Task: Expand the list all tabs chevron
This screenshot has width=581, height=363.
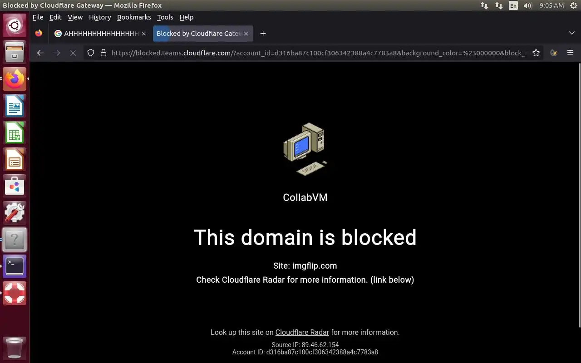Action: pyautogui.click(x=572, y=34)
